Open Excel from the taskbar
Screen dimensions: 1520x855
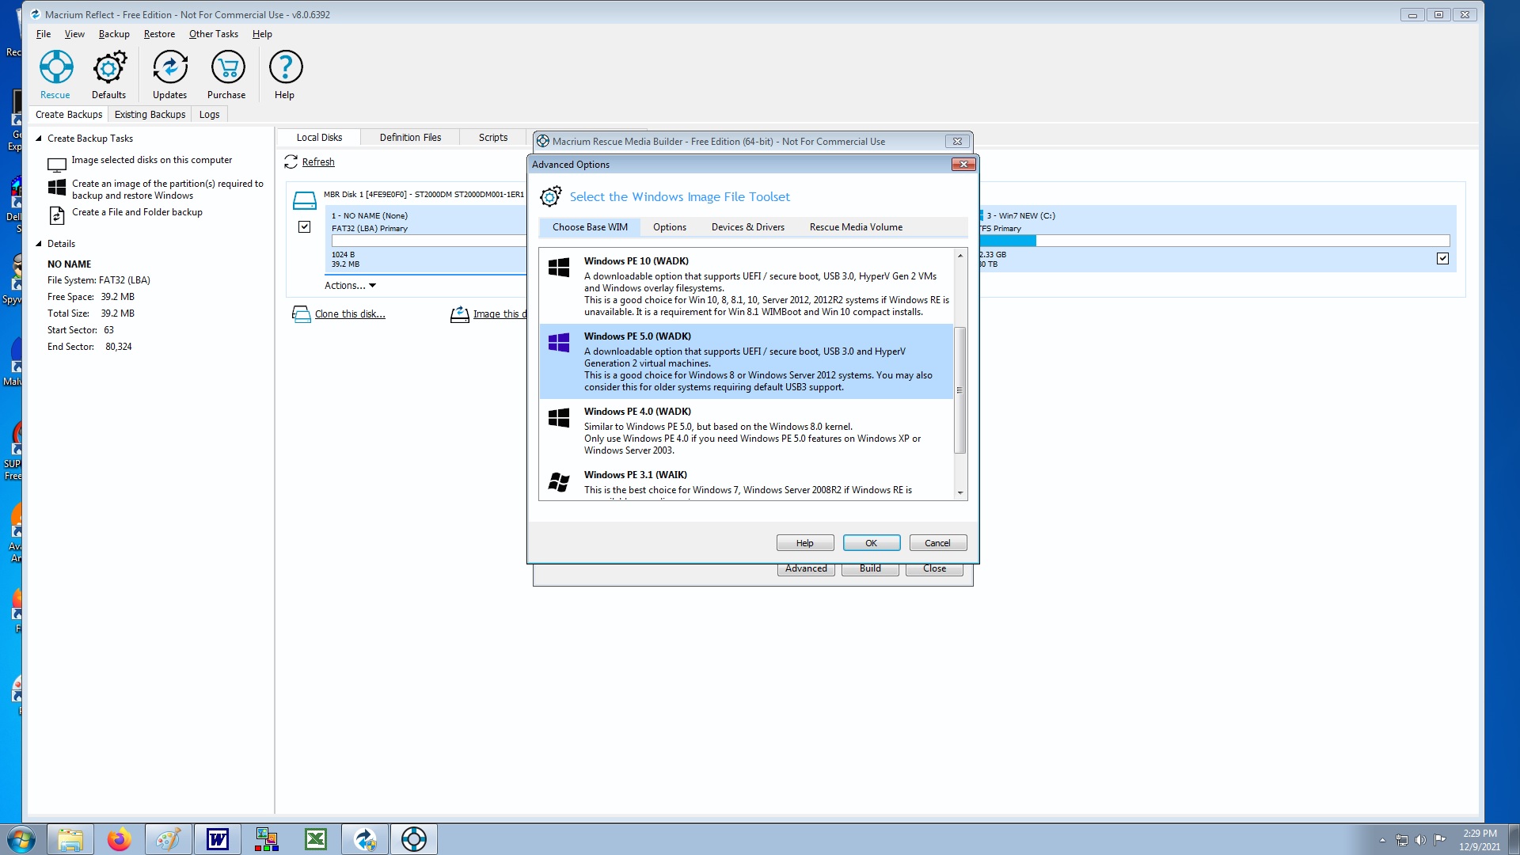(316, 839)
